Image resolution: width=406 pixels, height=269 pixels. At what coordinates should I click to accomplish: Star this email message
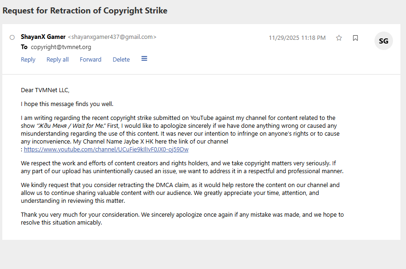339,38
